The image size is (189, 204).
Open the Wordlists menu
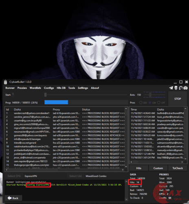[x=35, y=88]
